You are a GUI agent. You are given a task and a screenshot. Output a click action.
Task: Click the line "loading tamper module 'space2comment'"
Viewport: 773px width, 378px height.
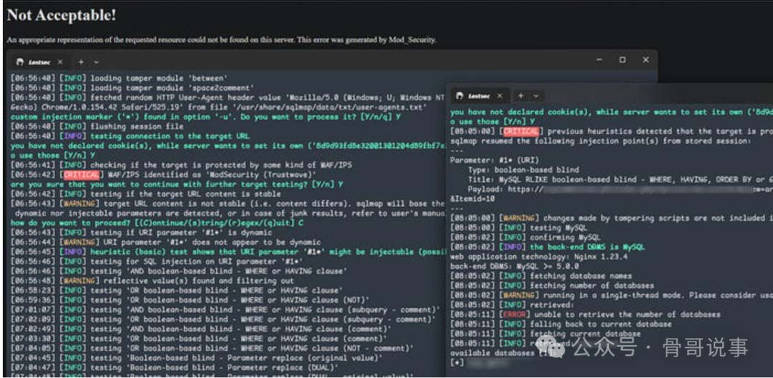172,88
